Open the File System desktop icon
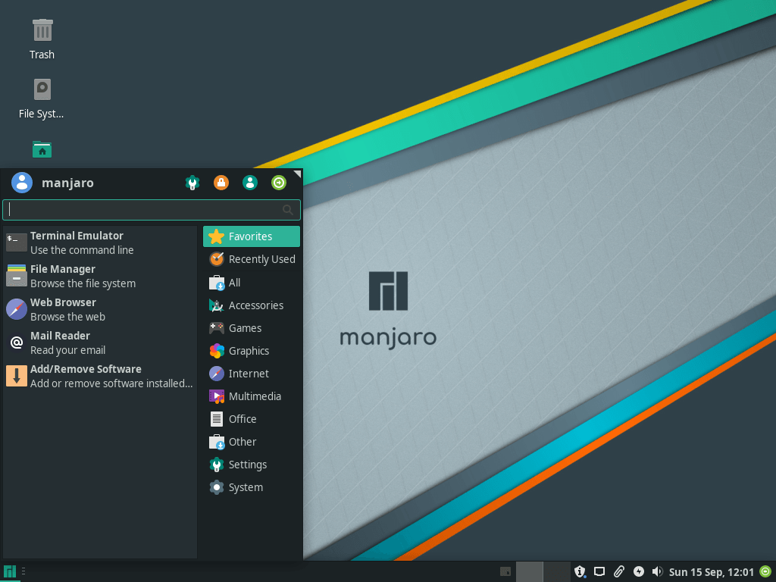The width and height of the screenshot is (776, 582). (x=42, y=99)
